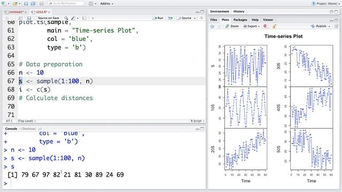
Task: Source the script with Source button
Action: coord(184,18)
